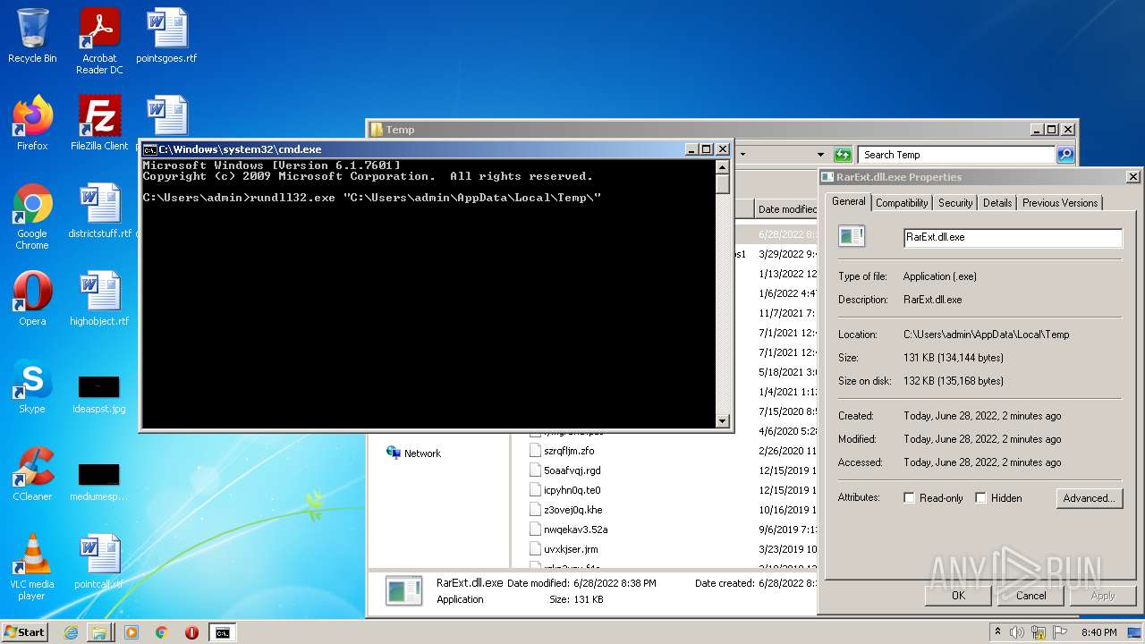Click the Date modified column header
The height and width of the screenshot is (644, 1145).
787,209
